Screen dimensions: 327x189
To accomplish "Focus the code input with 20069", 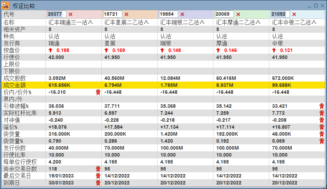I will click(x=224, y=14).
